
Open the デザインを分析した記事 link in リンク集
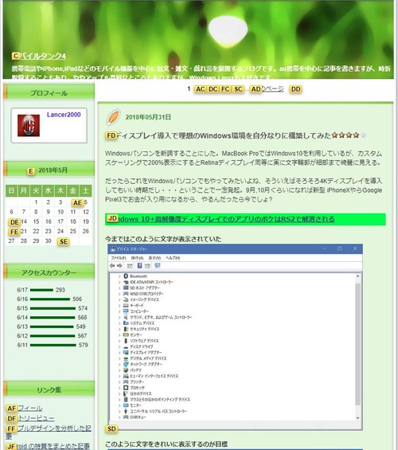(x=49, y=432)
